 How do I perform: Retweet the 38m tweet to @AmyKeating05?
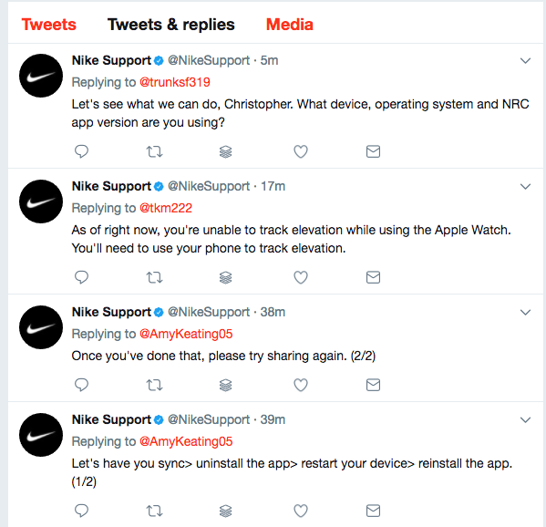tap(154, 386)
